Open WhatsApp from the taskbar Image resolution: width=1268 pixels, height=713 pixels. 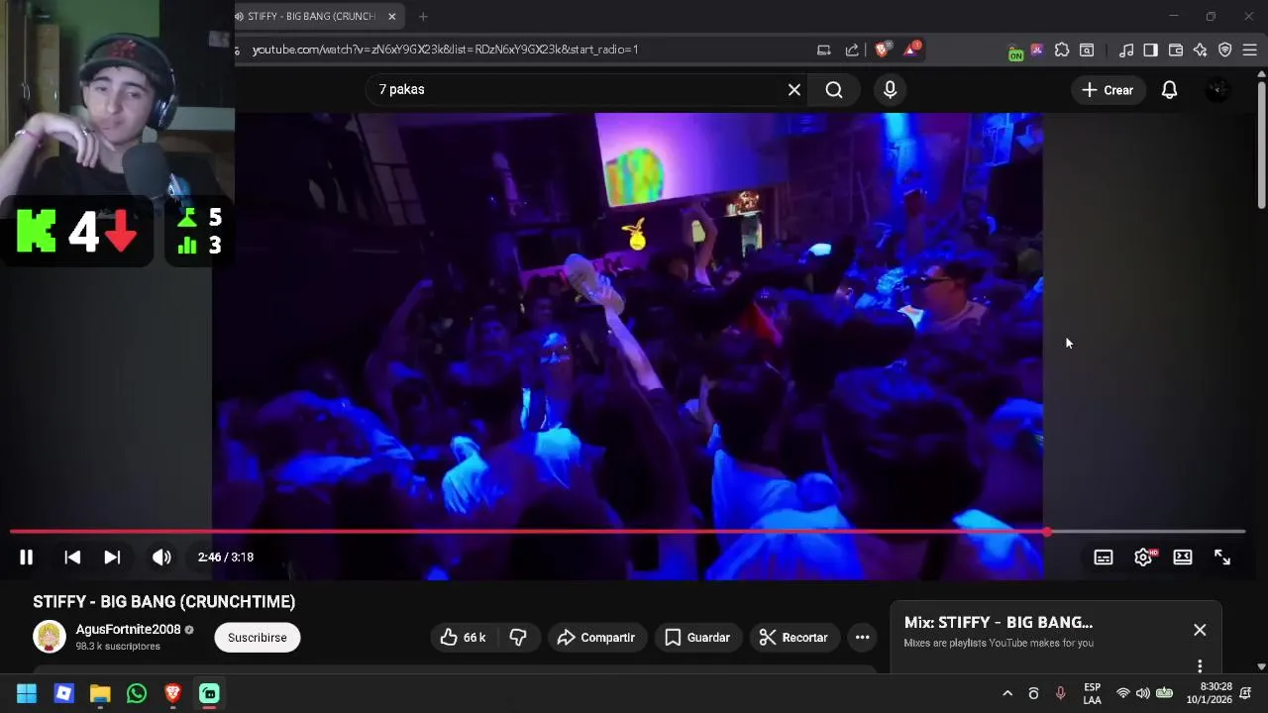[137, 693]
